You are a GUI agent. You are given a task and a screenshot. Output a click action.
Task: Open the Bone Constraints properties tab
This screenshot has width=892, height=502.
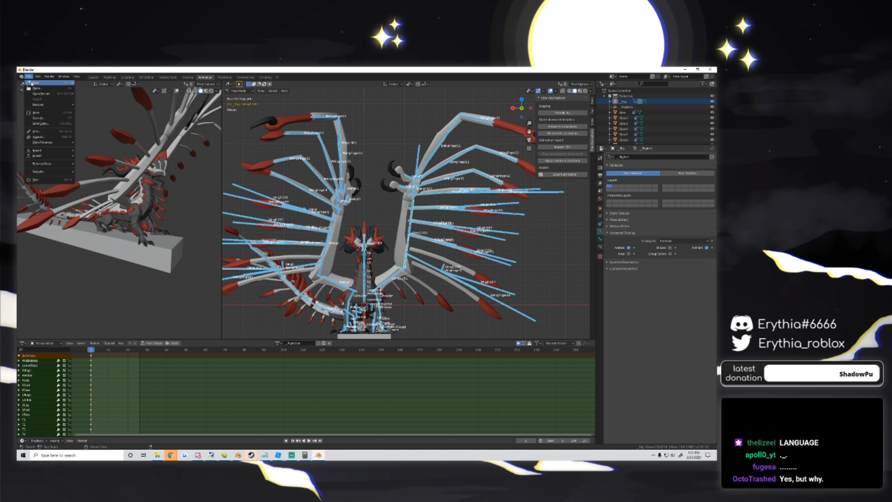click(600, 247)
